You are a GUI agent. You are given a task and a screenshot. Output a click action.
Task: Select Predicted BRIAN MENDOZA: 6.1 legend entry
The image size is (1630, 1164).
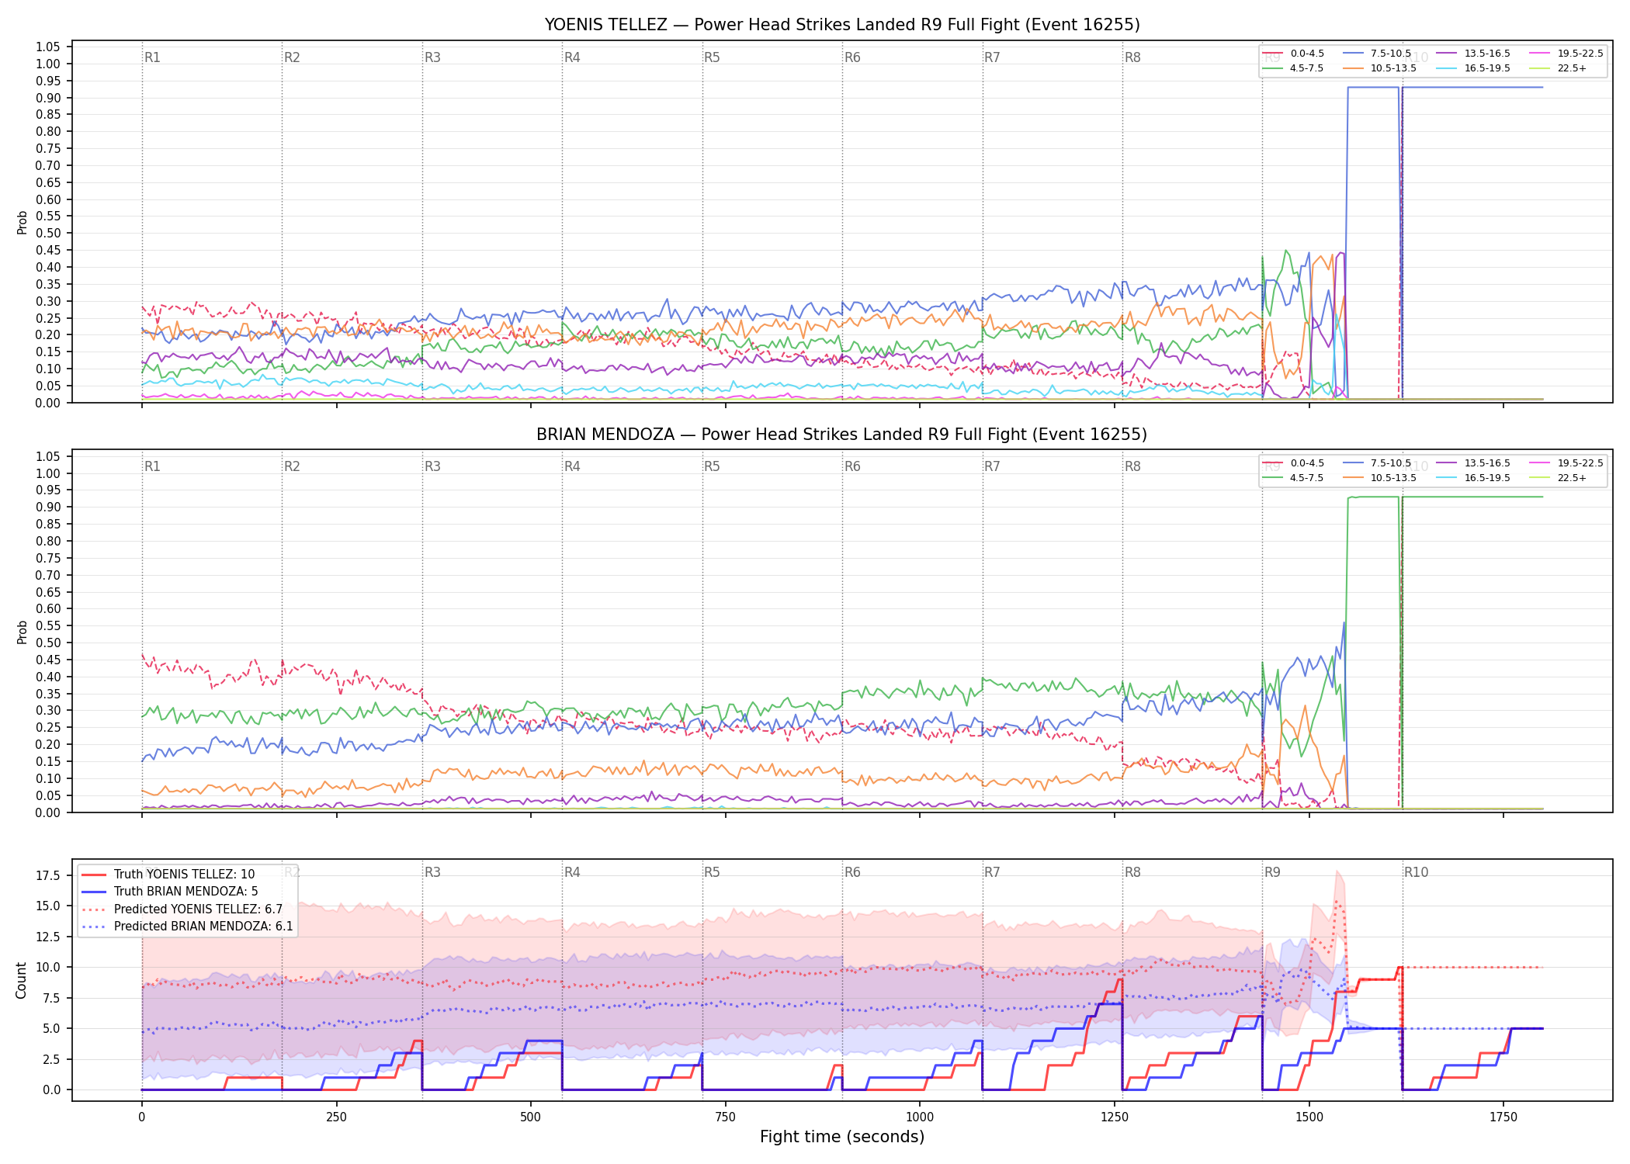click(188, 926)
